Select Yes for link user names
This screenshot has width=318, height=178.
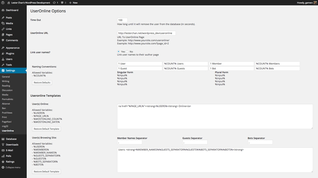(119, 52)
